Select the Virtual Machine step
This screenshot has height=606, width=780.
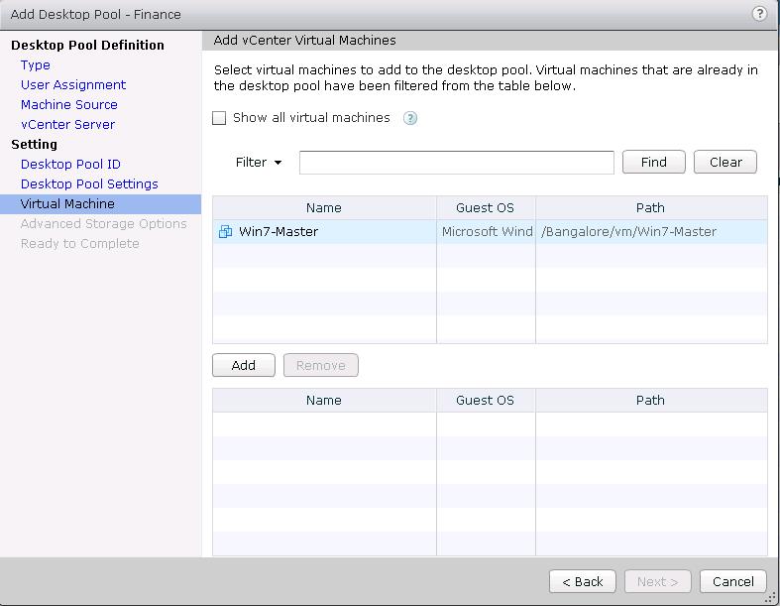[67, 204]
